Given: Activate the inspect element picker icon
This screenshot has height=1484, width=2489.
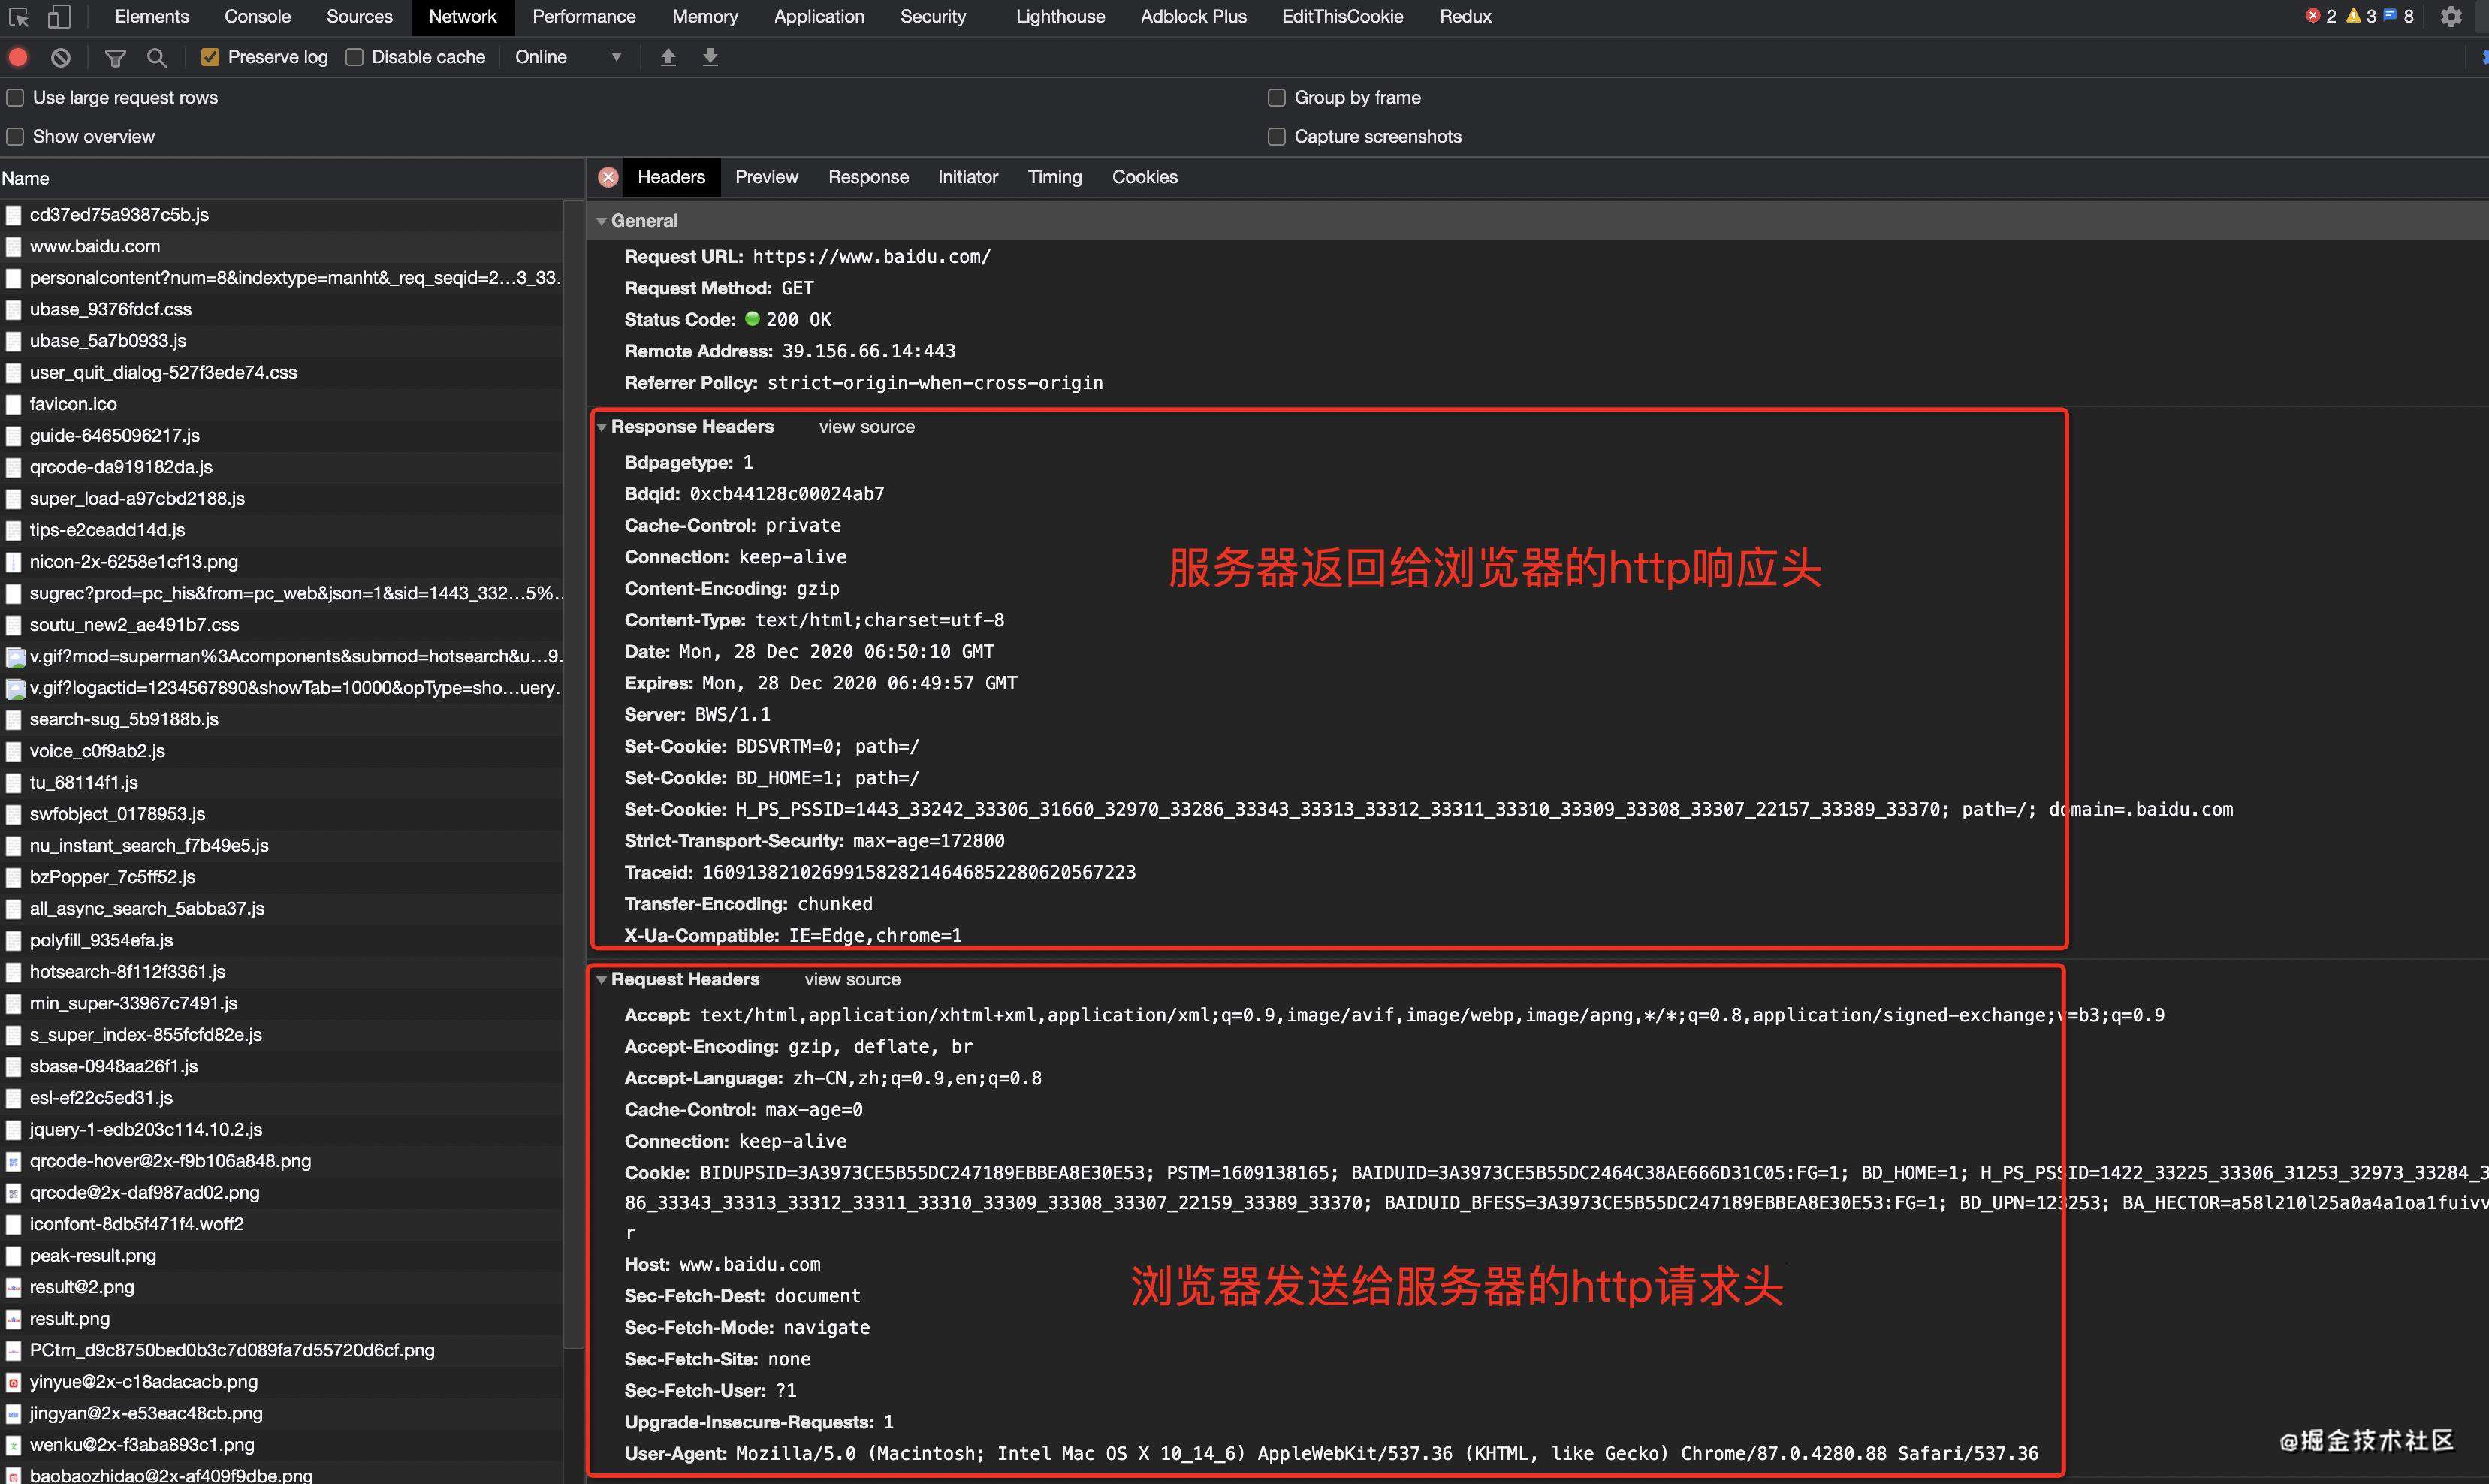Looking at the screenshot, I should coord(18,17).
